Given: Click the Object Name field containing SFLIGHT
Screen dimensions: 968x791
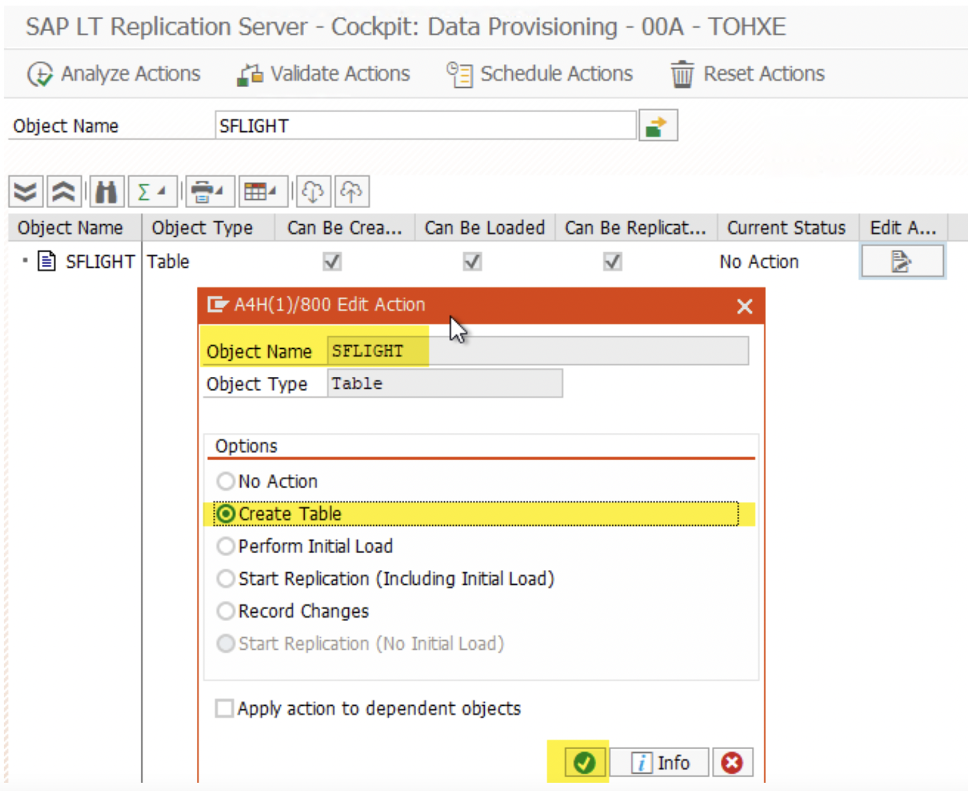Looking at the screenshot, I should (425, 126).
